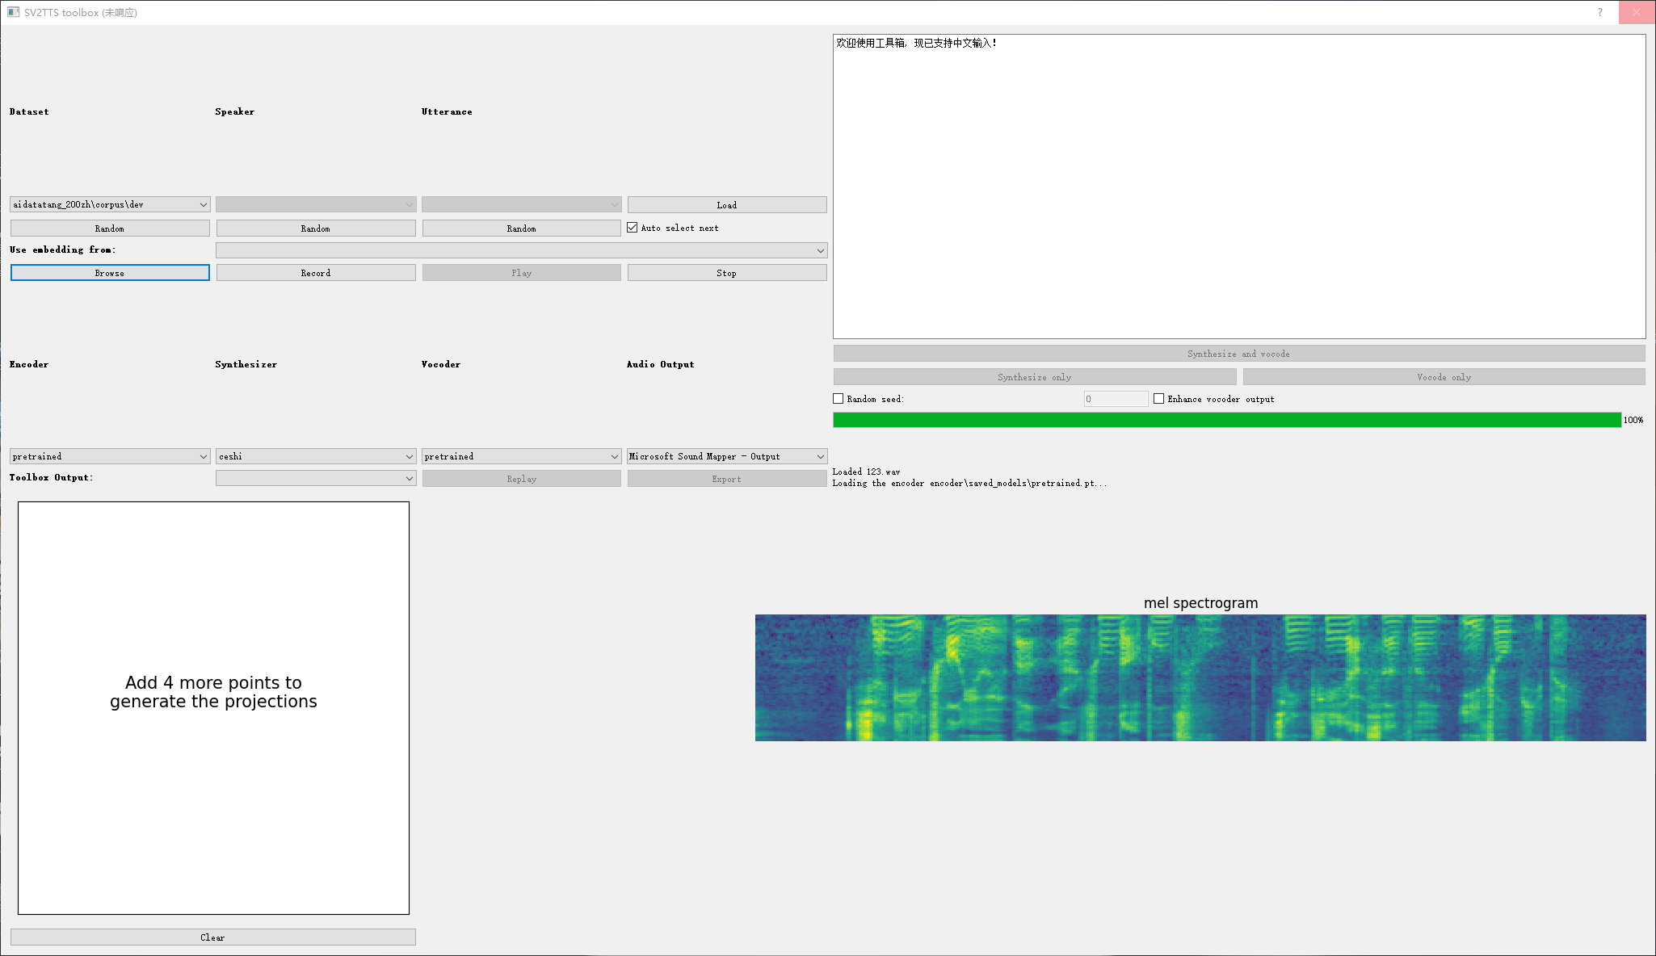Image resolution: width=1656 pixels, height=956 pixels.
Task: Click the Browse button for embeddings
Action: click(109, 272)
